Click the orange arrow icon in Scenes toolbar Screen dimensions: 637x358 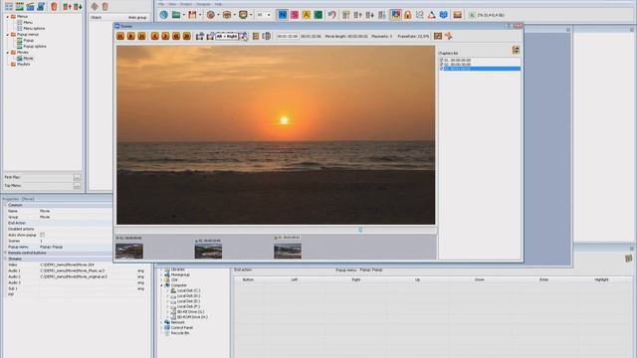449,36
